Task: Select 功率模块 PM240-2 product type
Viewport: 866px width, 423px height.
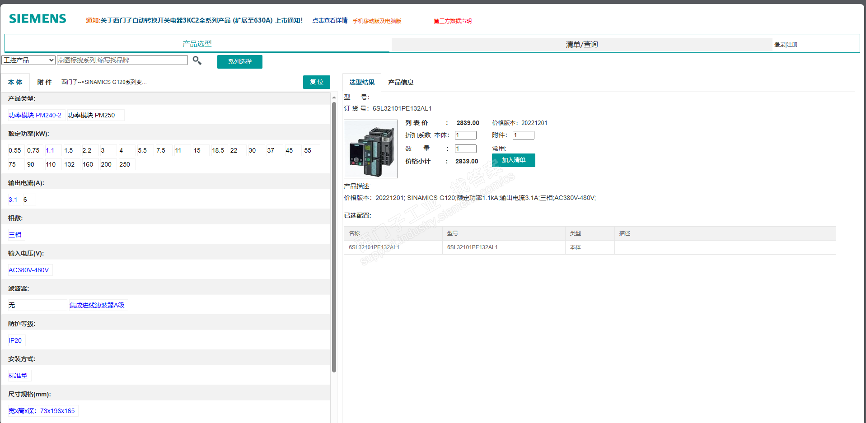Action: click(x=35, y=115)
